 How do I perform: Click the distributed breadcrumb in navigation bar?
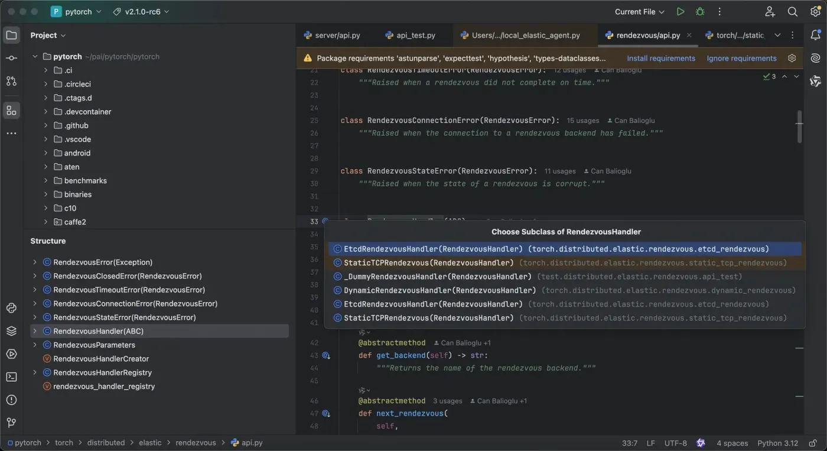point(106,443)
